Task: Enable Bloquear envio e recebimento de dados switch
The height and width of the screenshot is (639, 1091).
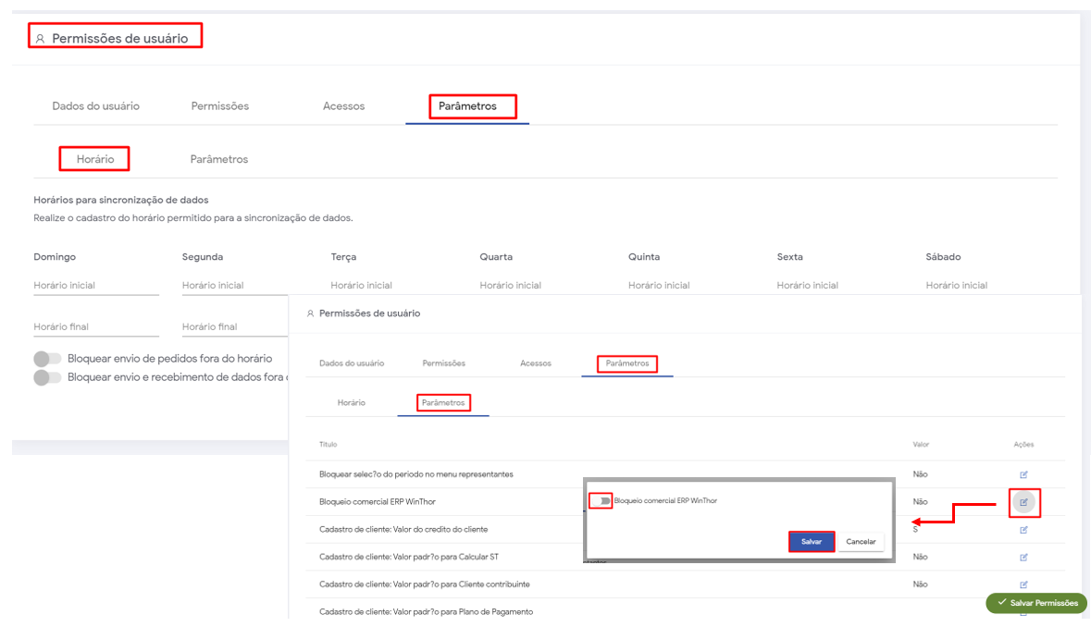Action: click(x=47, y=377)
